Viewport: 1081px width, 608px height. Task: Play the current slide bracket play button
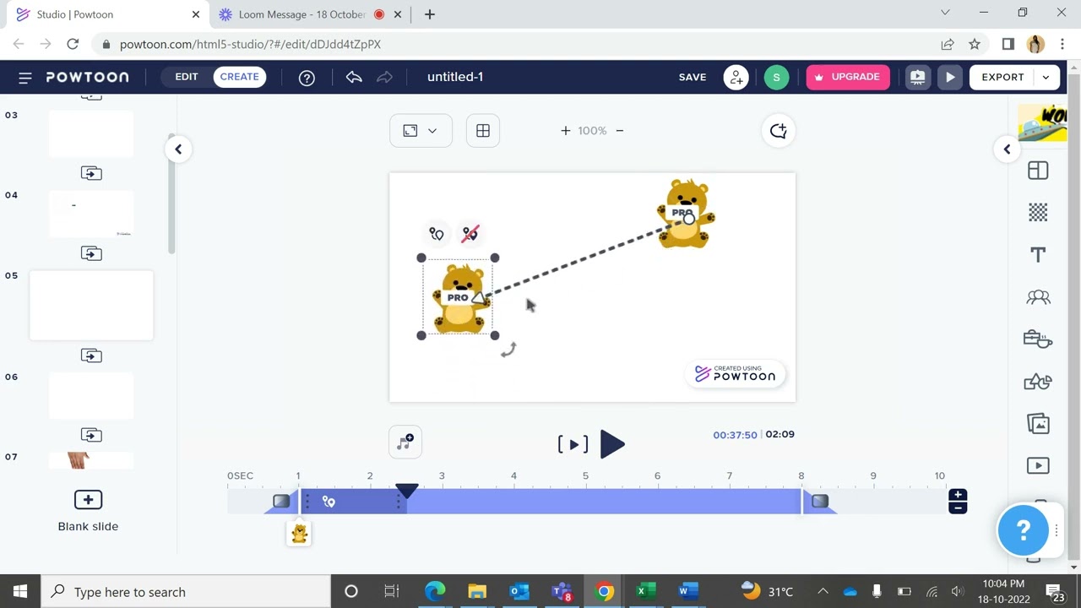573,444
